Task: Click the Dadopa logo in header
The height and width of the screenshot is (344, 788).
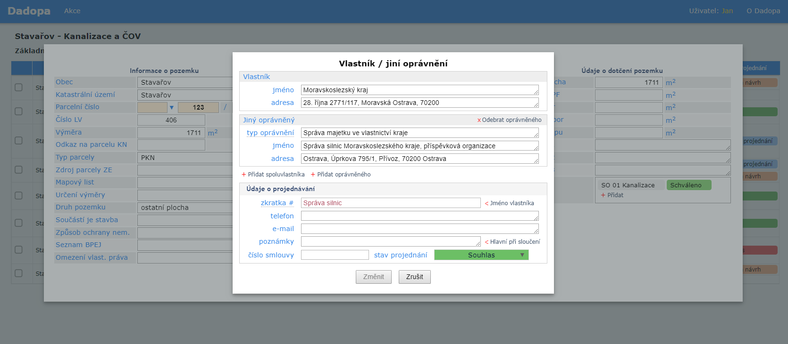Action: [x=29, y=11]
